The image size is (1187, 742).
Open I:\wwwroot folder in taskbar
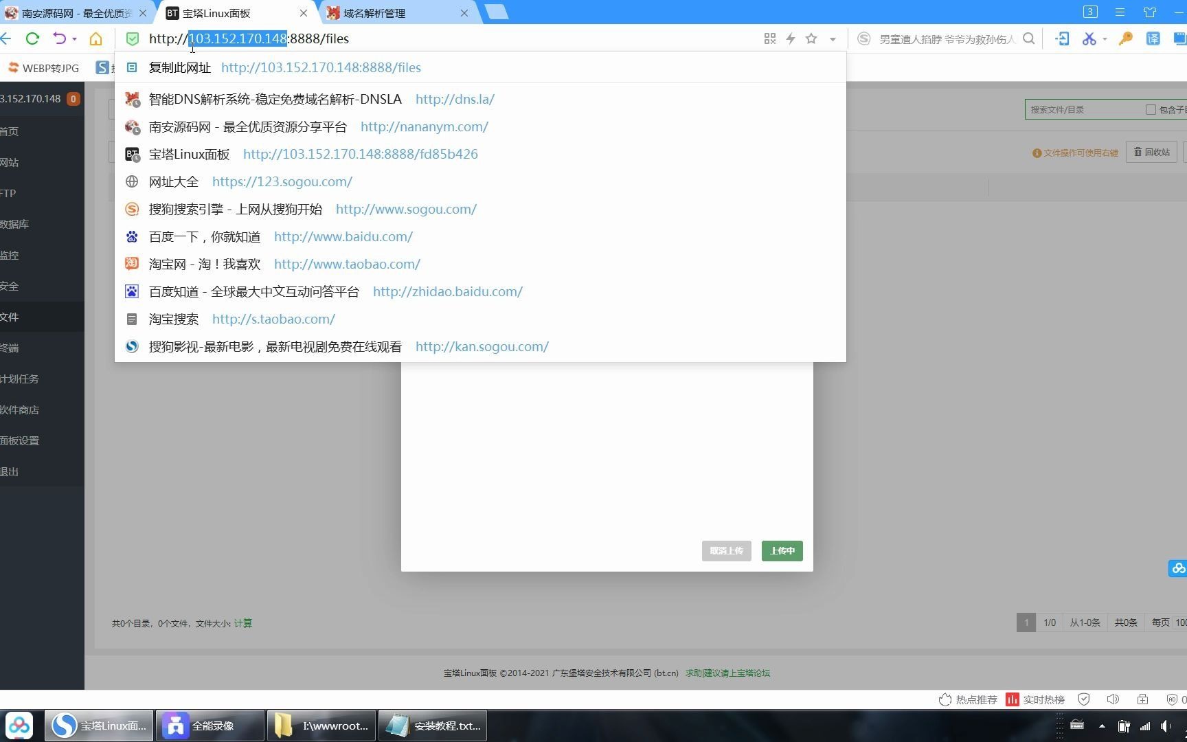point(321,726)
